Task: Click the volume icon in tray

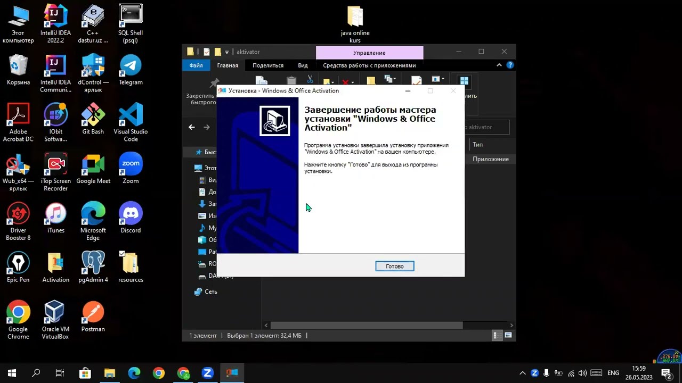Action: [x=582, y=373]
